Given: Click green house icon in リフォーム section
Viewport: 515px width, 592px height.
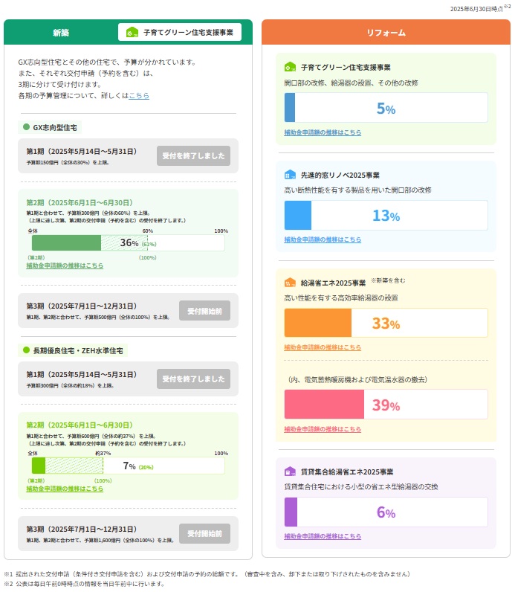Looking at the screenshot, I should pyautogui.click(x=290, y=67).
